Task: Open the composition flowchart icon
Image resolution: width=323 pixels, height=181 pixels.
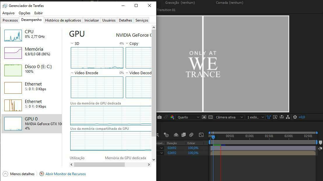Action: (x=288, y=117)
